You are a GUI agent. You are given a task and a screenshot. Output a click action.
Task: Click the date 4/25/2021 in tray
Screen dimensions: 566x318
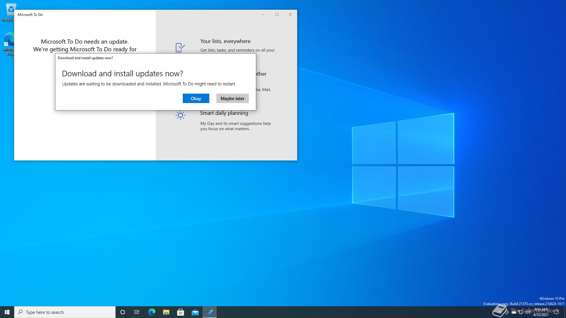pos(541,315)
